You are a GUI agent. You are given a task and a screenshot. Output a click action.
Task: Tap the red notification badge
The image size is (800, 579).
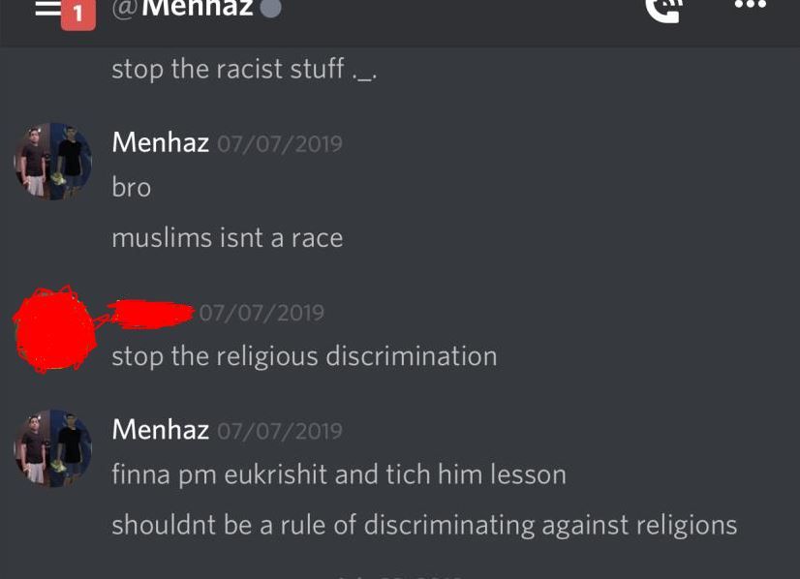coord(78,15)
